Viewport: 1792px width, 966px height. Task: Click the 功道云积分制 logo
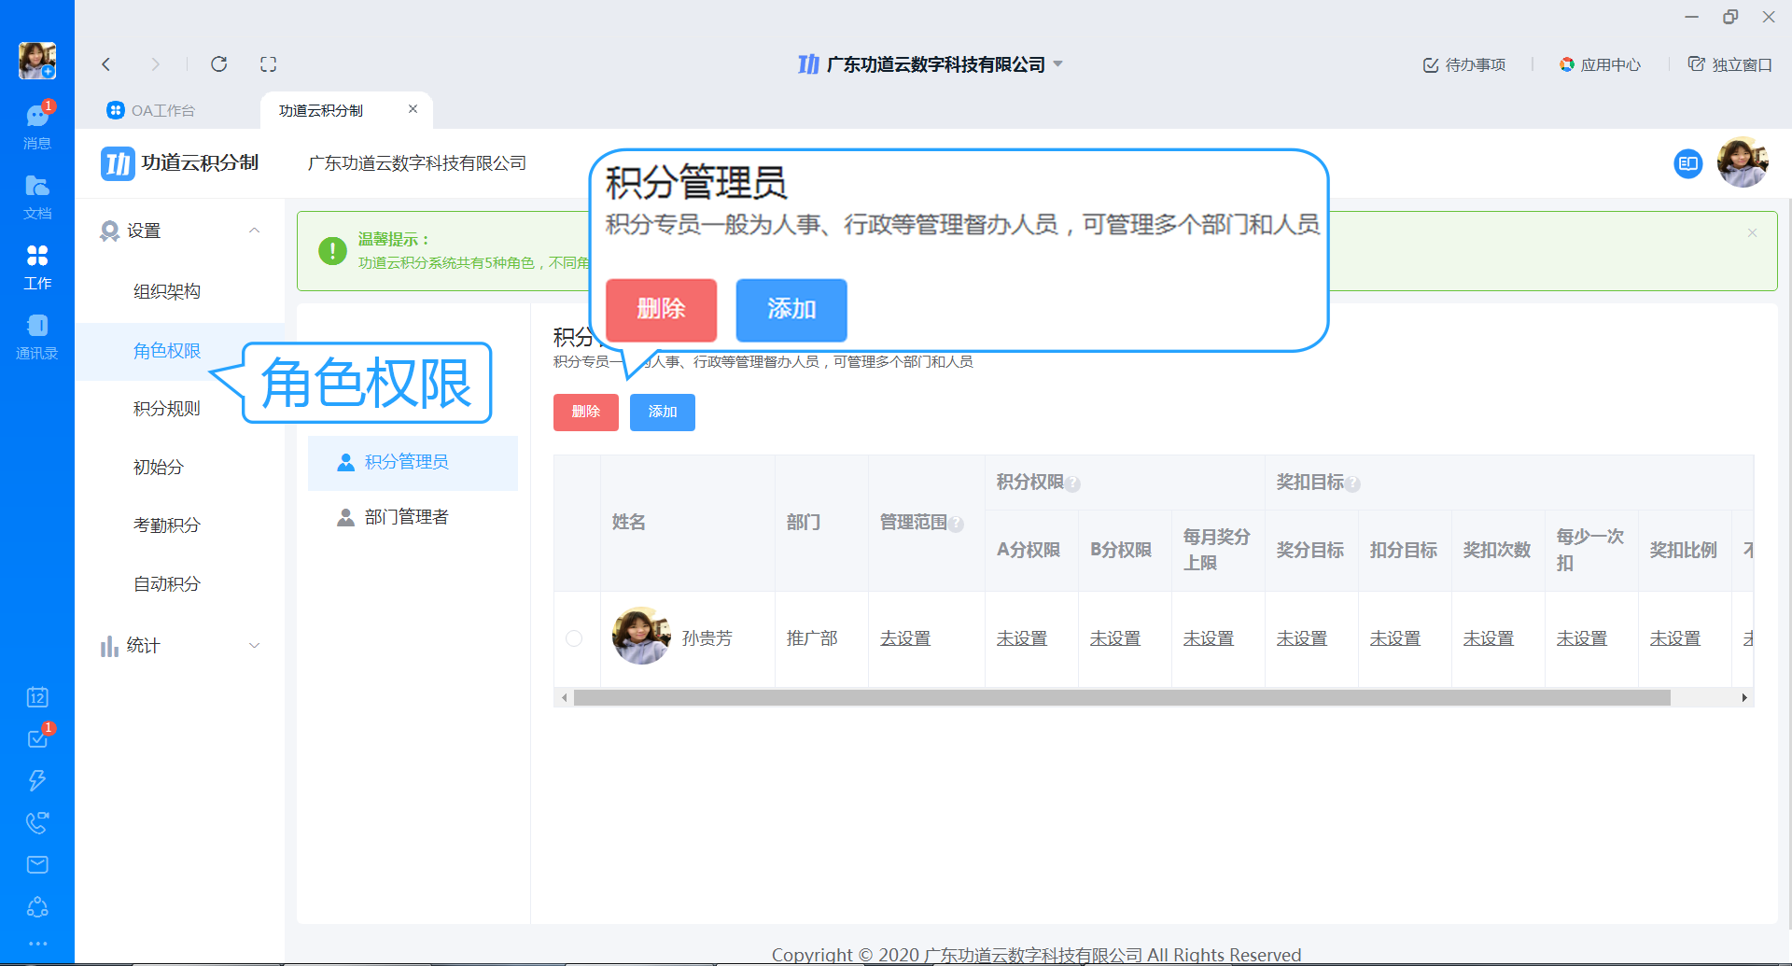[x=179, y=163]
